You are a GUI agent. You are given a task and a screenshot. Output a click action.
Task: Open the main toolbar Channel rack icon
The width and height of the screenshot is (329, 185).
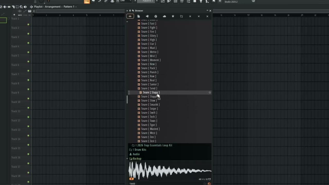click(175, 1)
